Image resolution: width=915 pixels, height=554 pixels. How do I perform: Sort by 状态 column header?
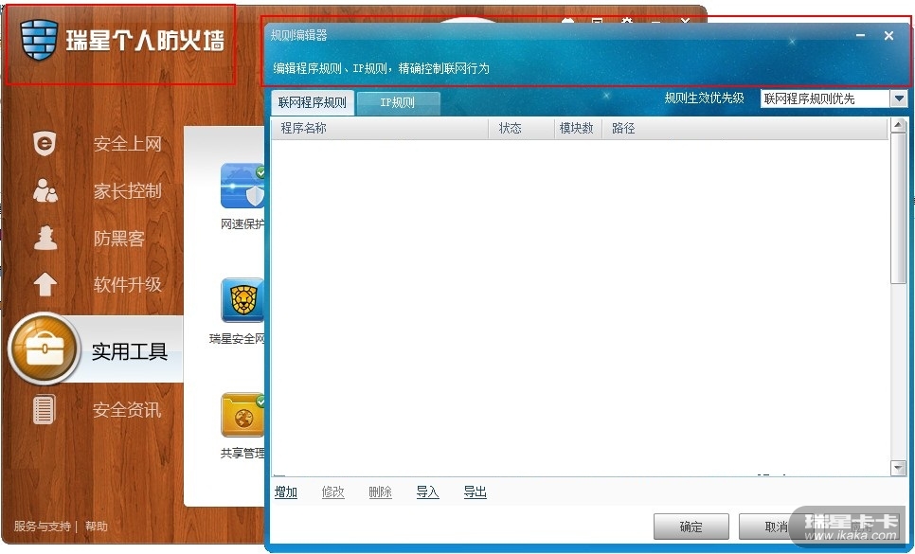click(521, 128)
